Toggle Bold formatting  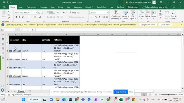click(16, 17)
